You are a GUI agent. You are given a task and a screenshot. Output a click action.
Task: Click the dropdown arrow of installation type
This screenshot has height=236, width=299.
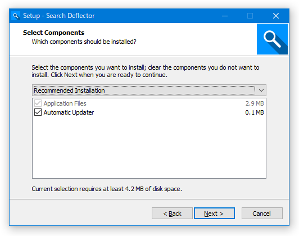point(261,90)
